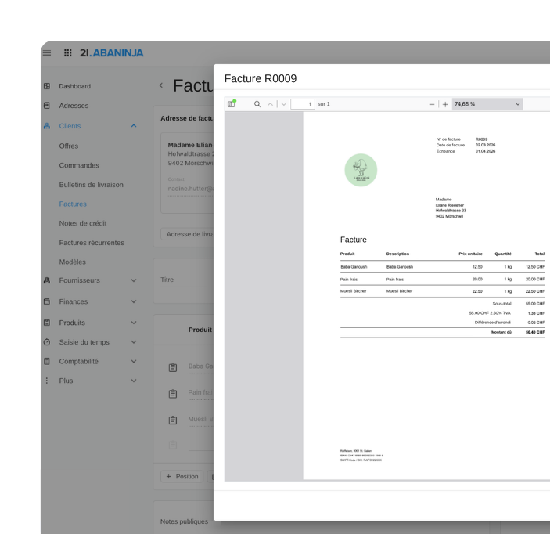This screenshot has width=550, height=534.
Task: Open the PDF search magnifier
Action: (x=257, y=104)
